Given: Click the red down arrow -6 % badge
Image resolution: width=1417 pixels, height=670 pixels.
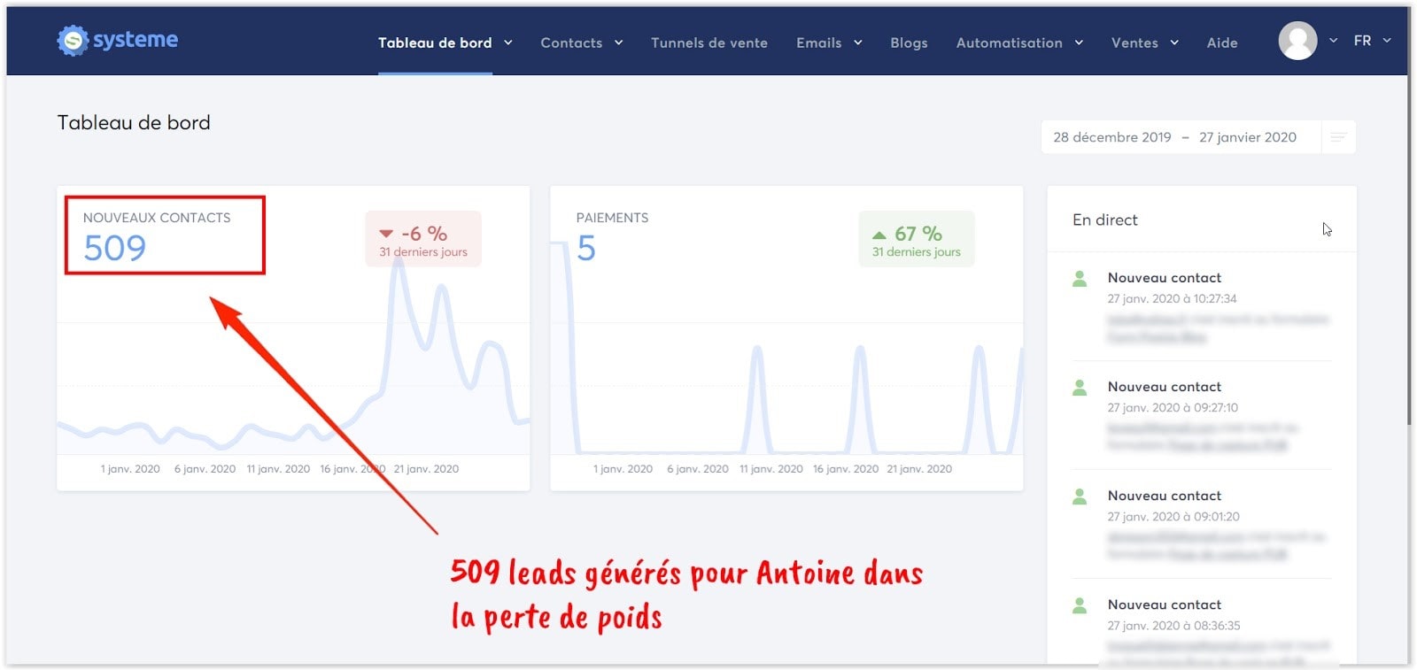Looking at the screenshot, I should (x=423, y=239).
